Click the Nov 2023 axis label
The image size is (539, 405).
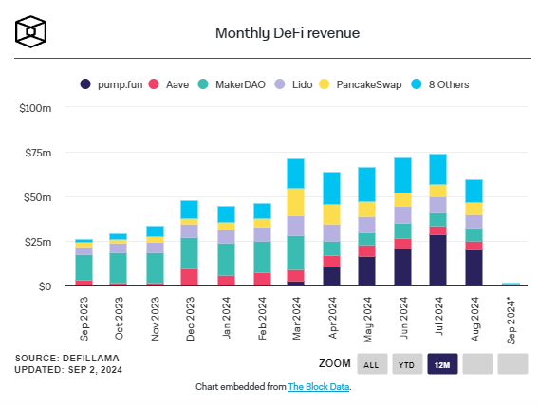click(155, 319)
